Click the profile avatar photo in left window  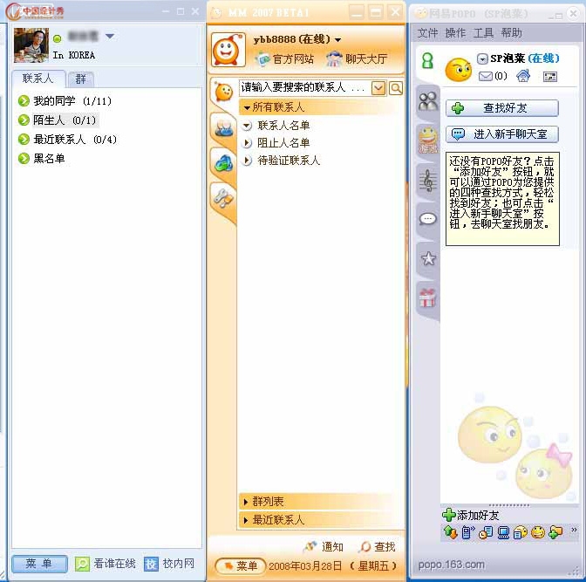pos(31,45)
